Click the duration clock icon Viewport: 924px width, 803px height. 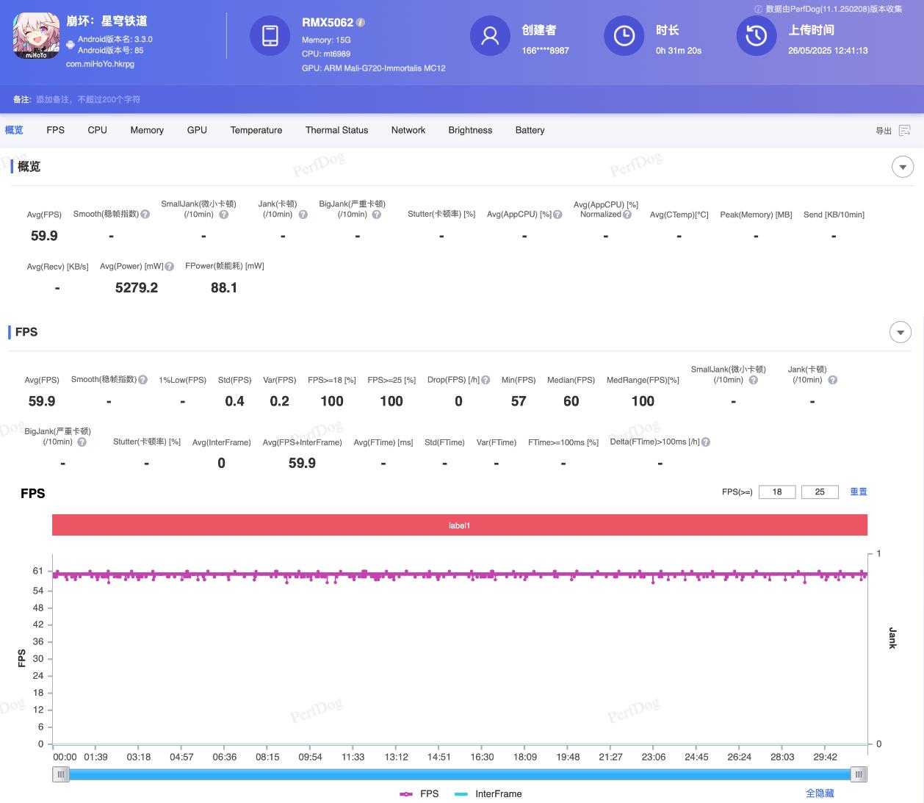coord(624,35)
